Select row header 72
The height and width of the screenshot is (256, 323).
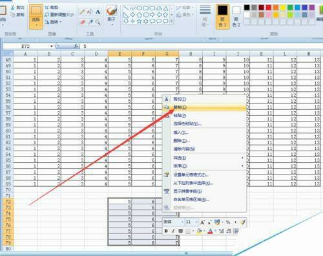[x=8, y=202]
